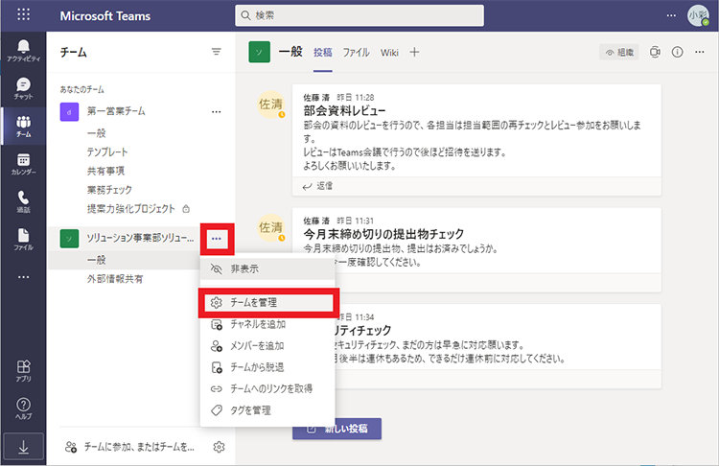The height and width of the screenshot is (466, 719).
Task: Click post title 今月末締め切りの提出物チェック
Action: pos(383,234)
